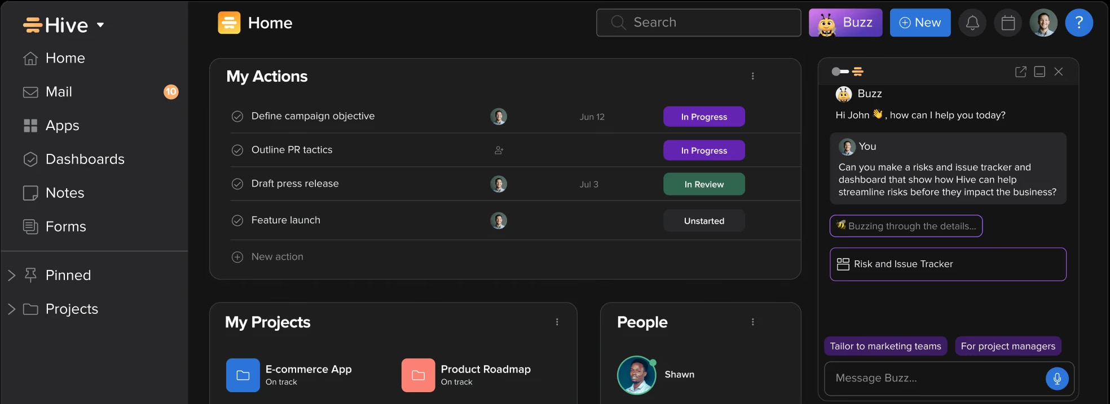
Task: Click the New button
Action: (x=920, y=23)
